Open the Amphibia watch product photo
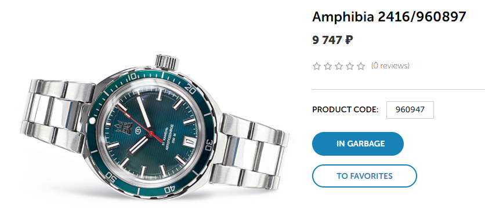The width and height of the screenshot is (485, 213). tap(155, 128)
